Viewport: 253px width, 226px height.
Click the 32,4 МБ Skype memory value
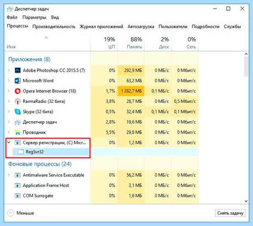point(134,112)
